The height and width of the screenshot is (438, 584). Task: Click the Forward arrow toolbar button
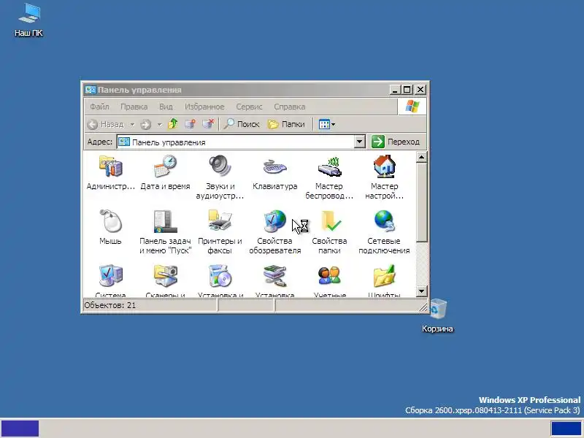(x=145, y=124)
